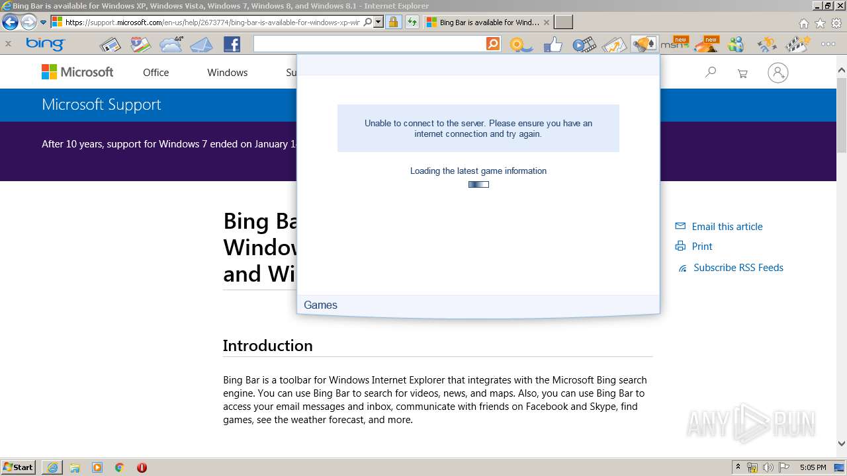Image resolution: width=847 pixels, height=476 pixels.
Task: Open the News button on Bing Bar
Action: [x=111, y=45]
